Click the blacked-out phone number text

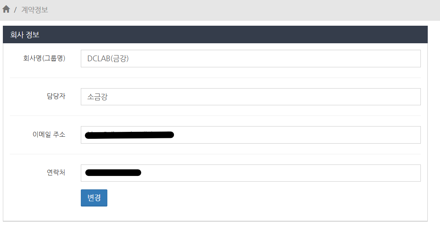coord(113,173)
